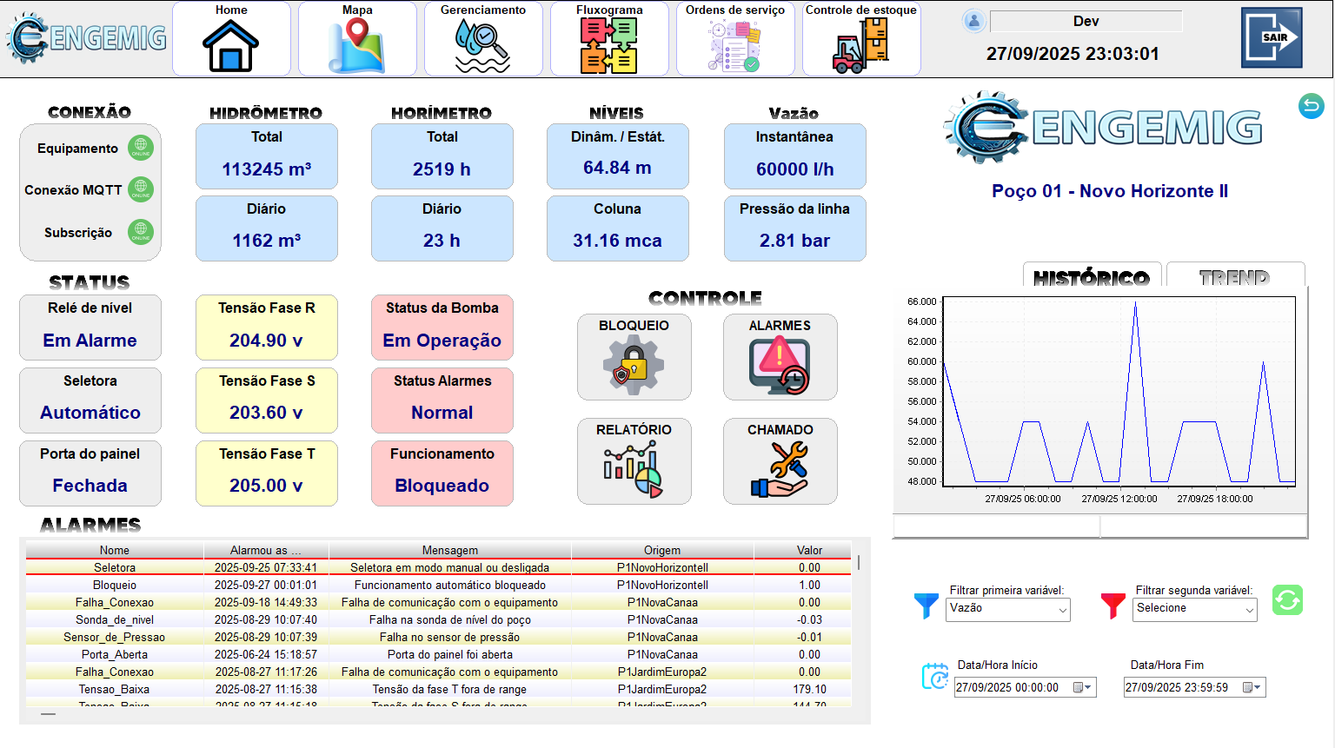Open CHAMADO service call icon
The image size is (1335, 748).
click(x=780, y=470)
